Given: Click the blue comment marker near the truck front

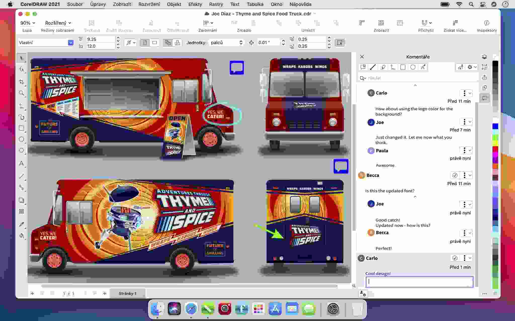Looking at the screenshot, I should (x=237, y=68).
